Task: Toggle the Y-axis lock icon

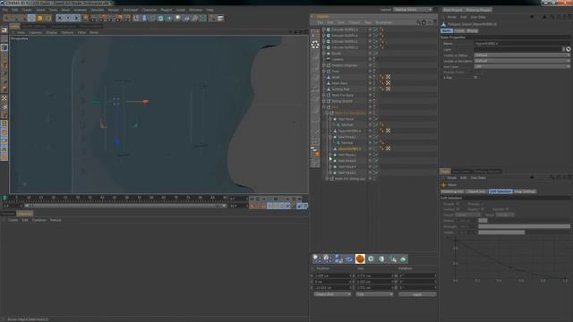Action: pyautogui.click(x=68, y=18)
